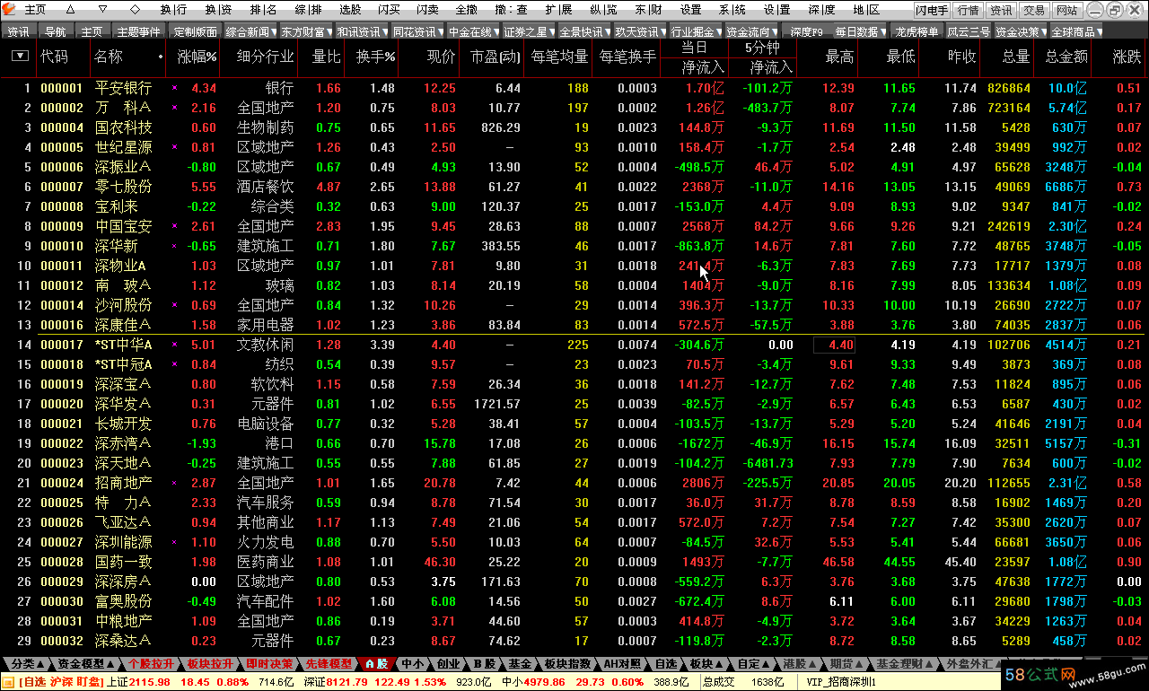
Task: Click the mark dot in the 世纪星源 row
Action: (174, 148)
